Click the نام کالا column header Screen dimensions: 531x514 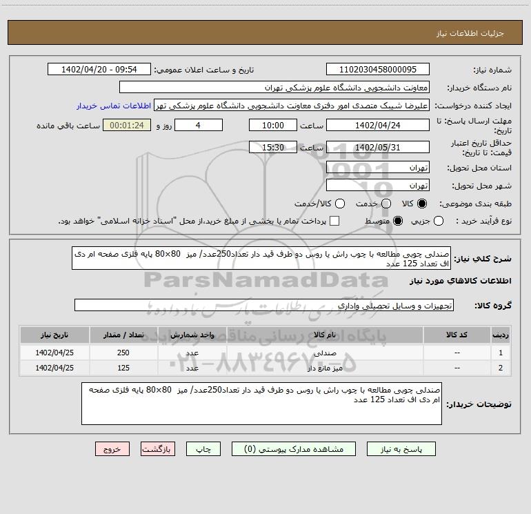tap(325, 335)
